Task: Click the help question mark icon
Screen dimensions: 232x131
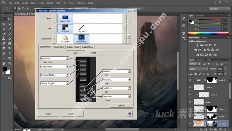Action: tap(129, 114)
